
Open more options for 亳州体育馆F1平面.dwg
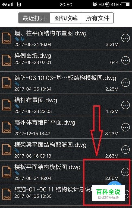click(x=125, y=127)
